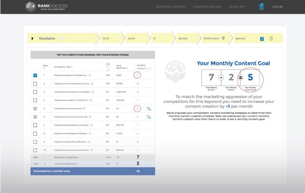Click the minus operator in content goal
Viewport: 305px width, 193px height.
221,78
